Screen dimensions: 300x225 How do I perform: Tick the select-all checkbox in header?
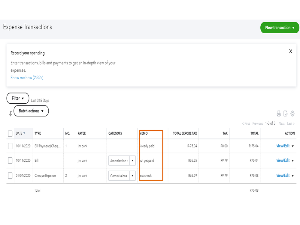(10, 133)
